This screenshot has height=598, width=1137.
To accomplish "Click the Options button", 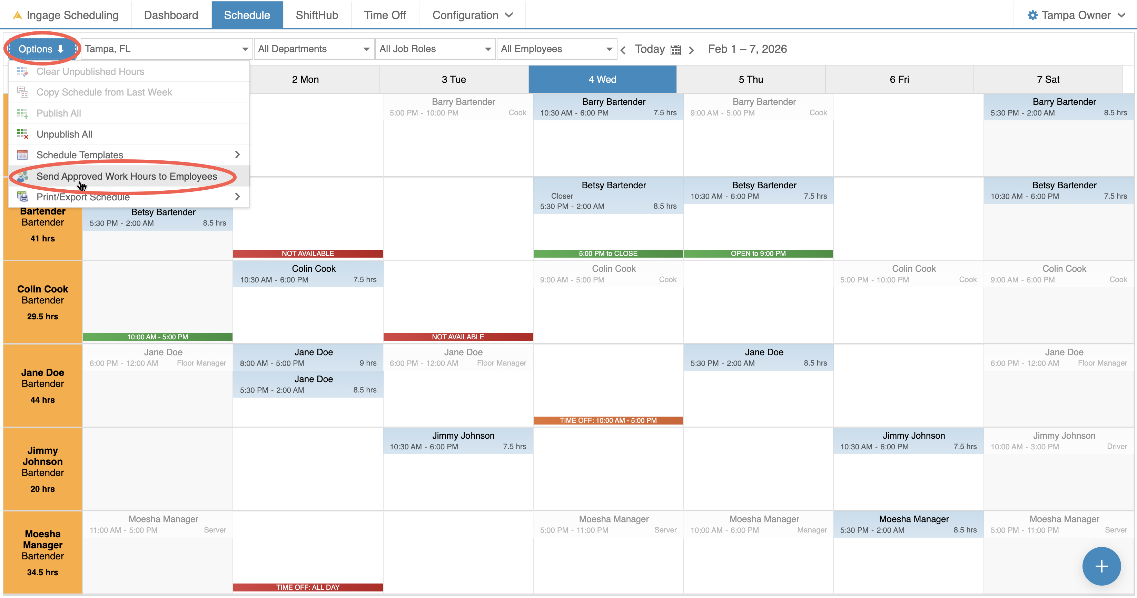I will (x=41, y=49).
